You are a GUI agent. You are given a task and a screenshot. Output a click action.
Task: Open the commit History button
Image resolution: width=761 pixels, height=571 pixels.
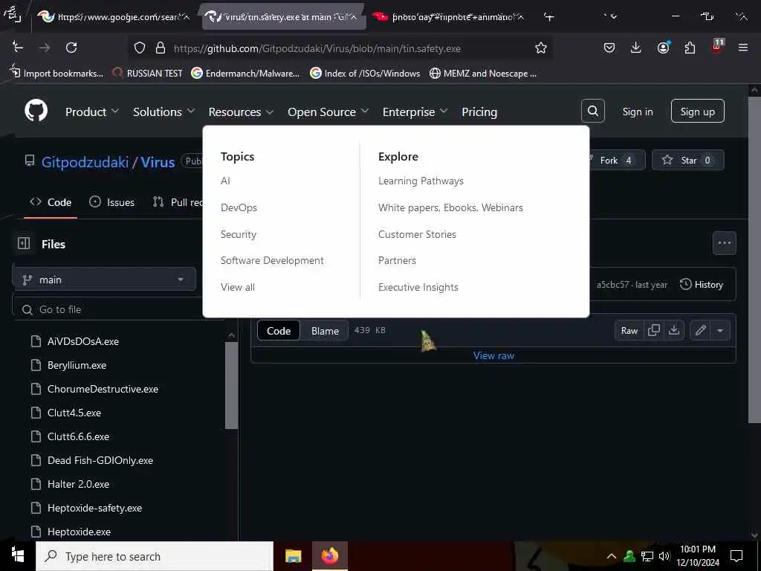coord(702,285)
